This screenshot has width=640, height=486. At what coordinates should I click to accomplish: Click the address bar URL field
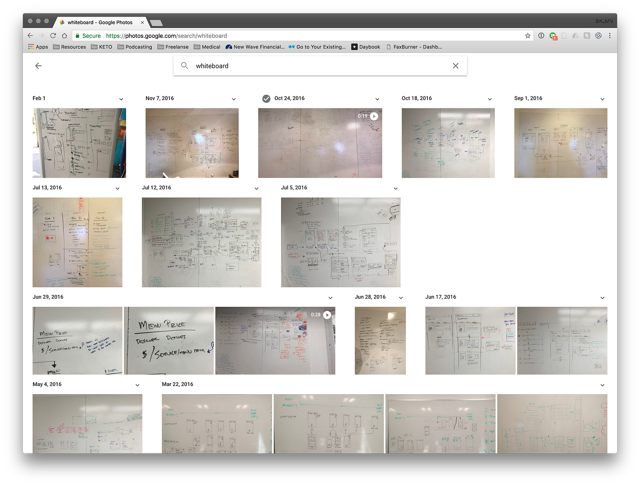(229, 35)
